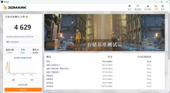The height and width of the screenshot is (93, 170).
Task: Click the score distribution chart
Action: tap(23, 68)
